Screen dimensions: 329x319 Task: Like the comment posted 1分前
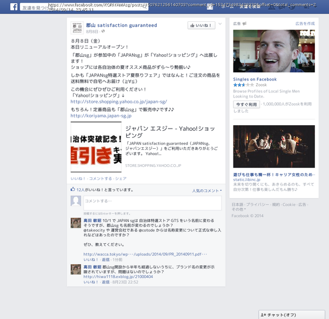click(90, 260)
